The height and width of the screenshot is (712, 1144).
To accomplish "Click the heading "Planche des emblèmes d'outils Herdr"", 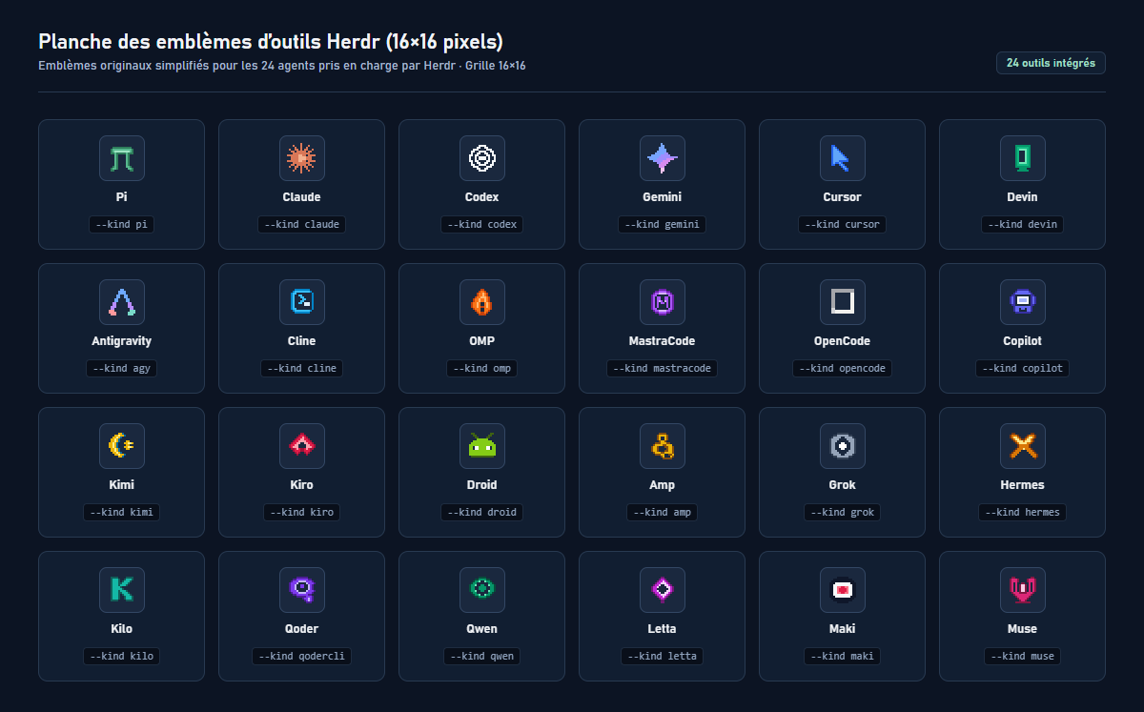I will click(271, 42).
